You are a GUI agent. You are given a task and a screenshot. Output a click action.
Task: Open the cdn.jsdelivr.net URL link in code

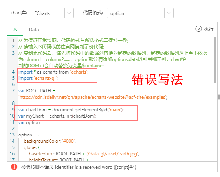click(92, 97)
